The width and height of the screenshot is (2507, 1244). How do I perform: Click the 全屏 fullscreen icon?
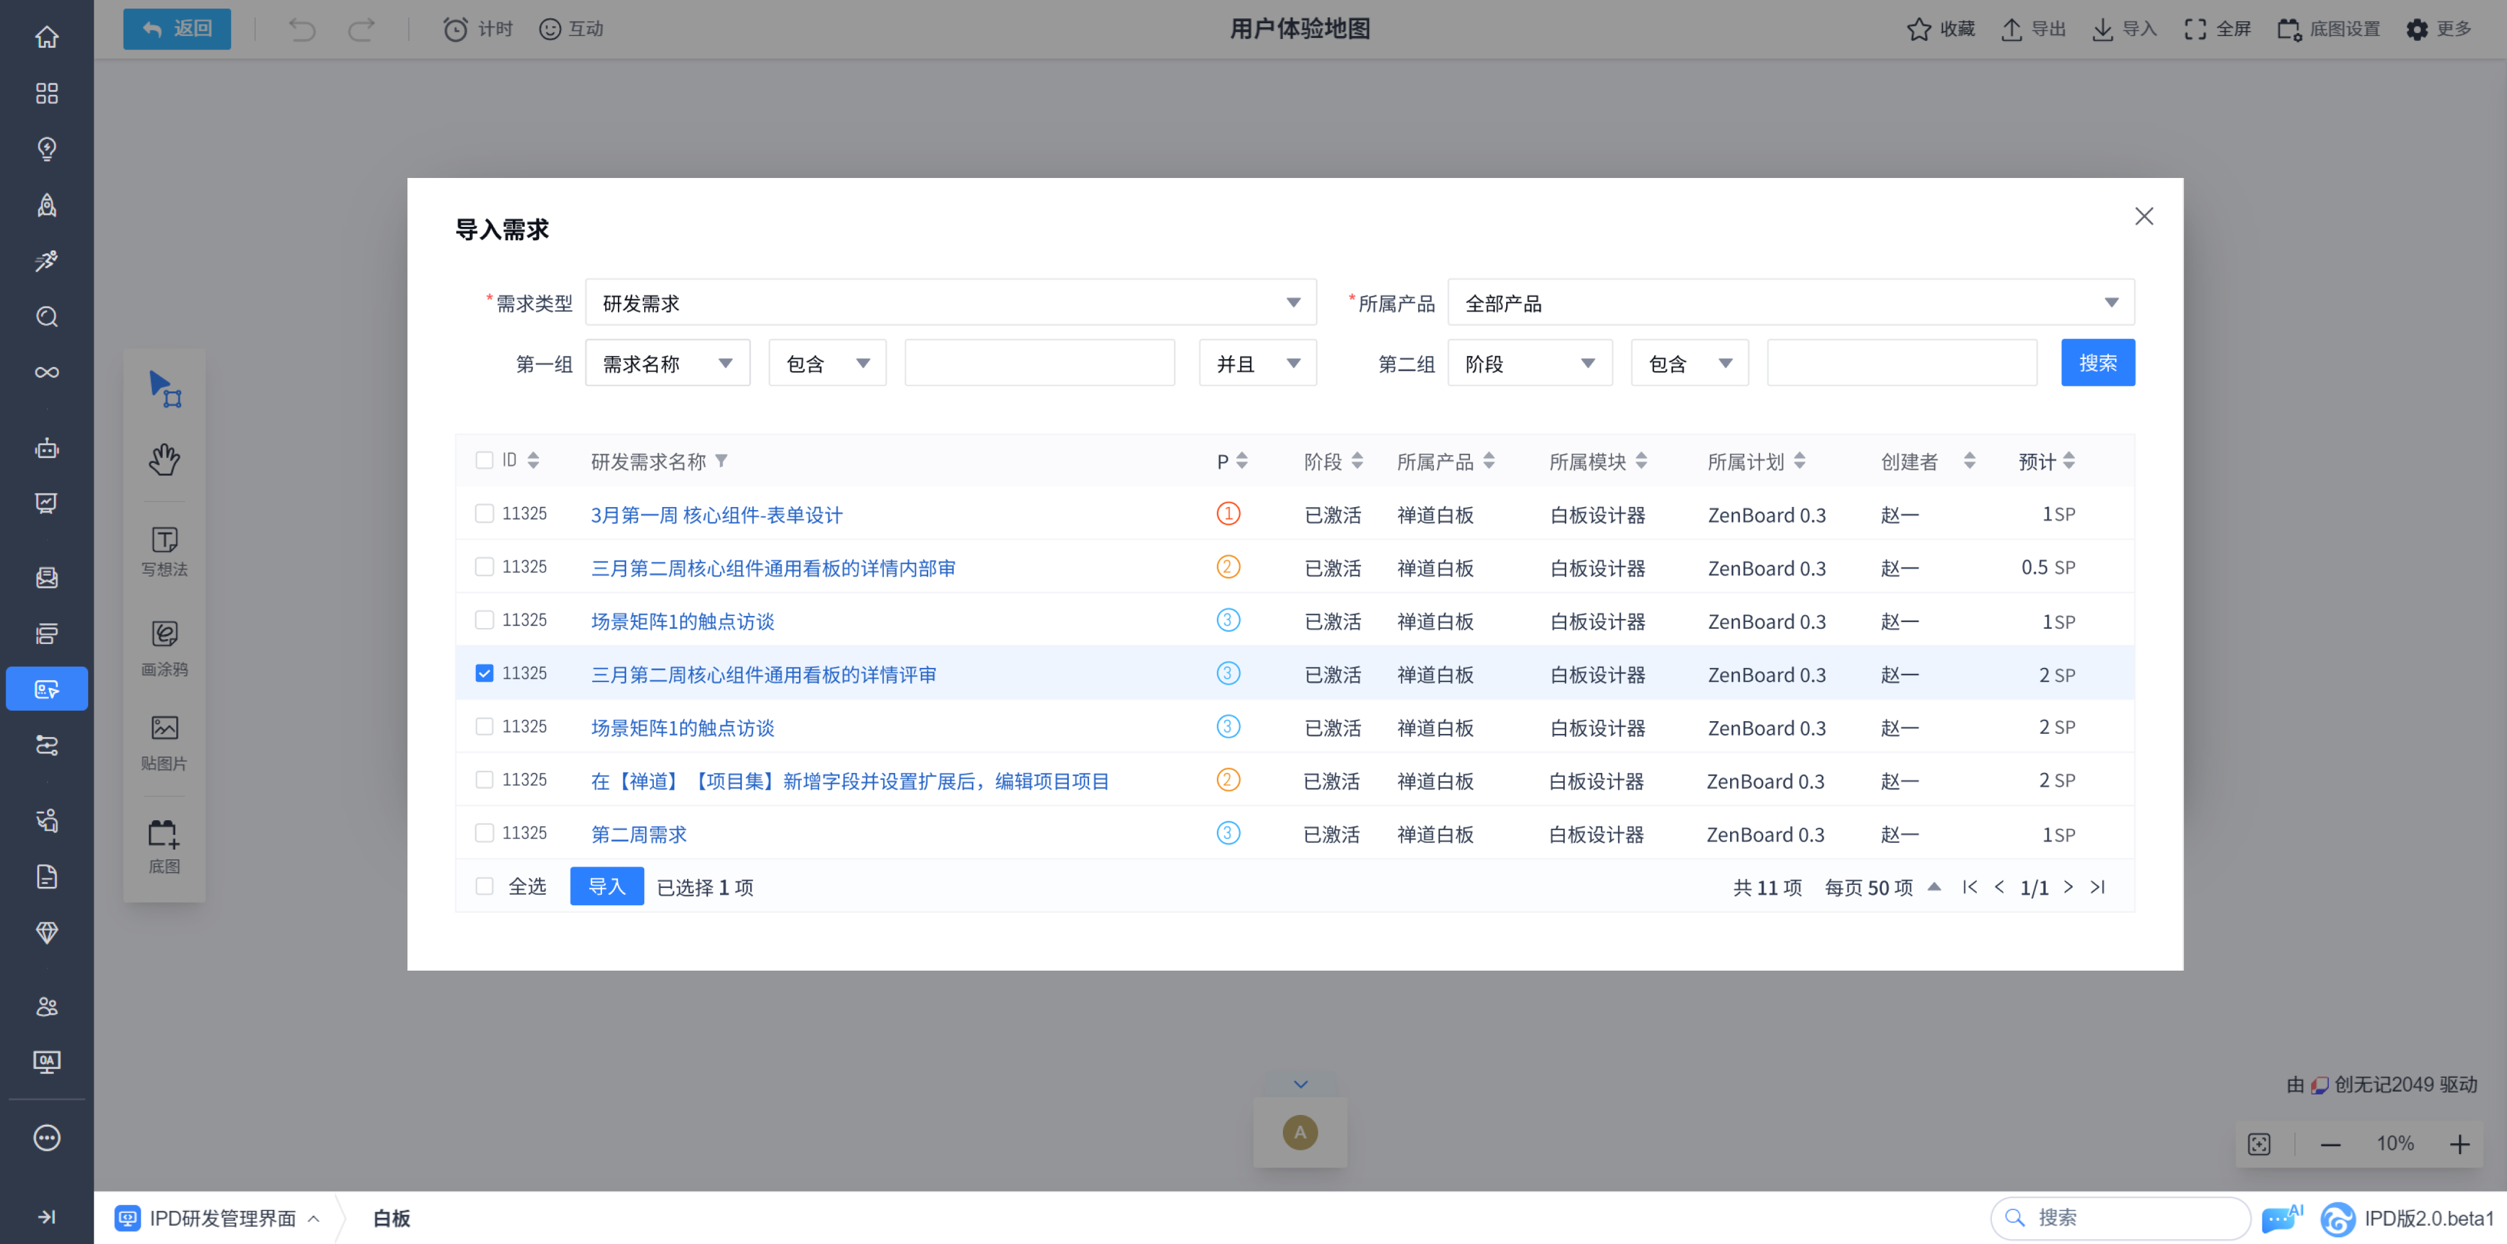2194,29
